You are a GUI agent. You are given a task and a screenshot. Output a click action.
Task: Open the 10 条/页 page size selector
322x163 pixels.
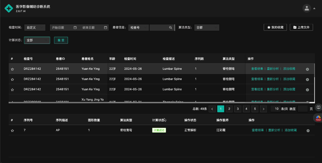275,109
